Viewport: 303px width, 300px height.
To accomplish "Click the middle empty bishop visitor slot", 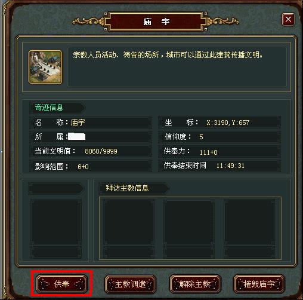I will click(x=189, y=228).
